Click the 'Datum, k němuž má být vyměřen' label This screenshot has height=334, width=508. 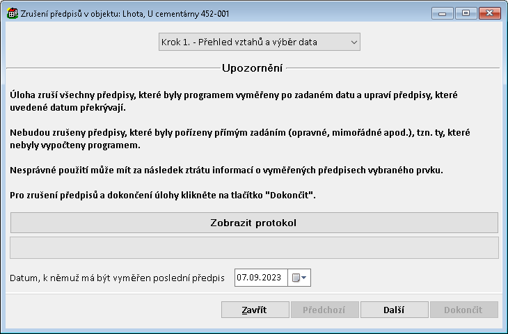tap(117, 278)
